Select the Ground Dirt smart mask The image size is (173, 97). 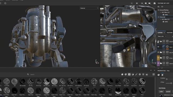point(118,91)
